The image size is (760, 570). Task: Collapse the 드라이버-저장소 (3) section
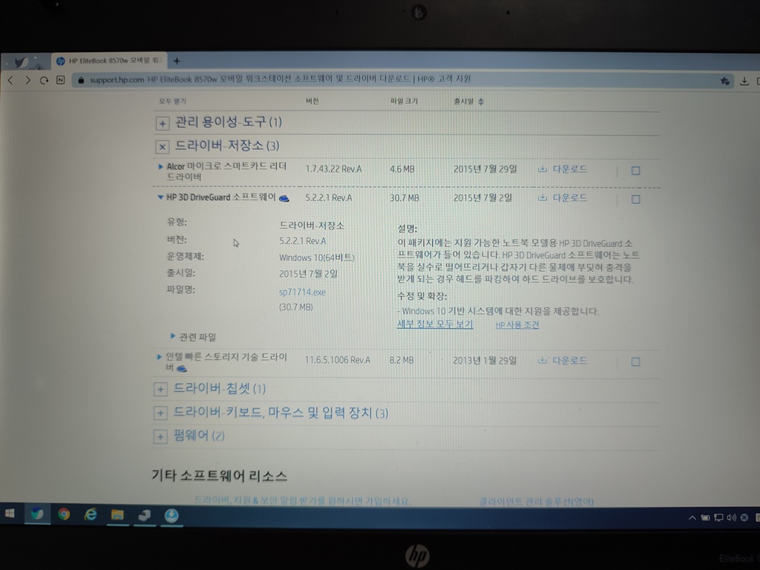tap(163, 146)
